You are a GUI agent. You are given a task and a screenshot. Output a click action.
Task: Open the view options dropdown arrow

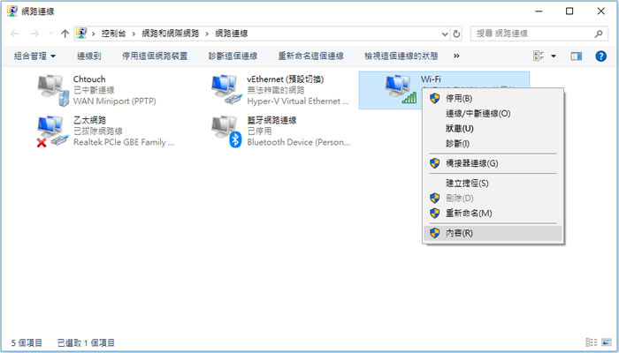coord(554,56)
